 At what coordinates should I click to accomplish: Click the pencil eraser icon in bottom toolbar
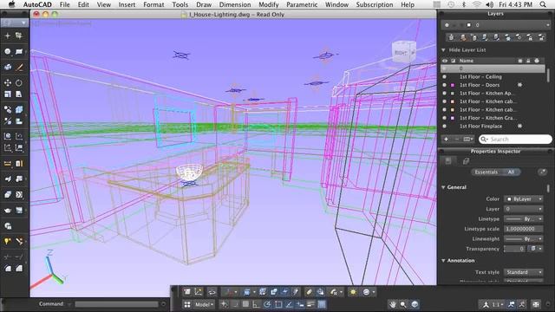point(309,292)
